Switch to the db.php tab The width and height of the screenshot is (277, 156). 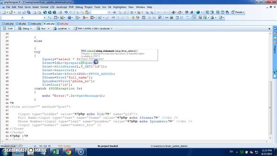(21, 23)
